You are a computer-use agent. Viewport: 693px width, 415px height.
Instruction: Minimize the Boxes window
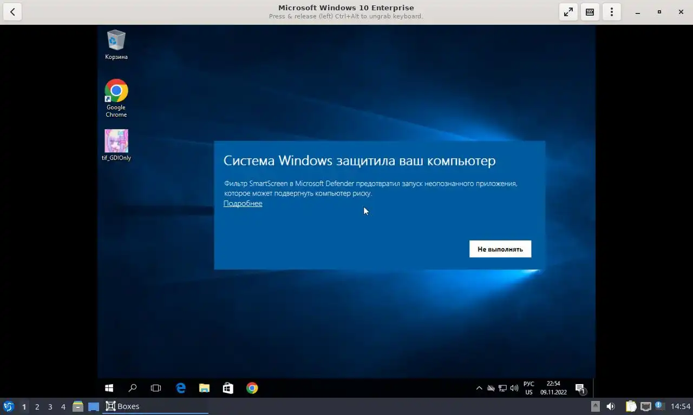(x=638, y=12)
